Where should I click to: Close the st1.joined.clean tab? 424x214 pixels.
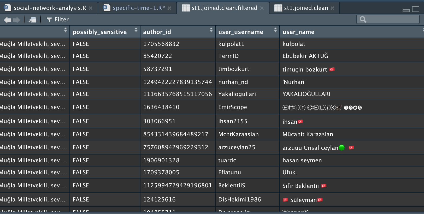pos(332,8)
